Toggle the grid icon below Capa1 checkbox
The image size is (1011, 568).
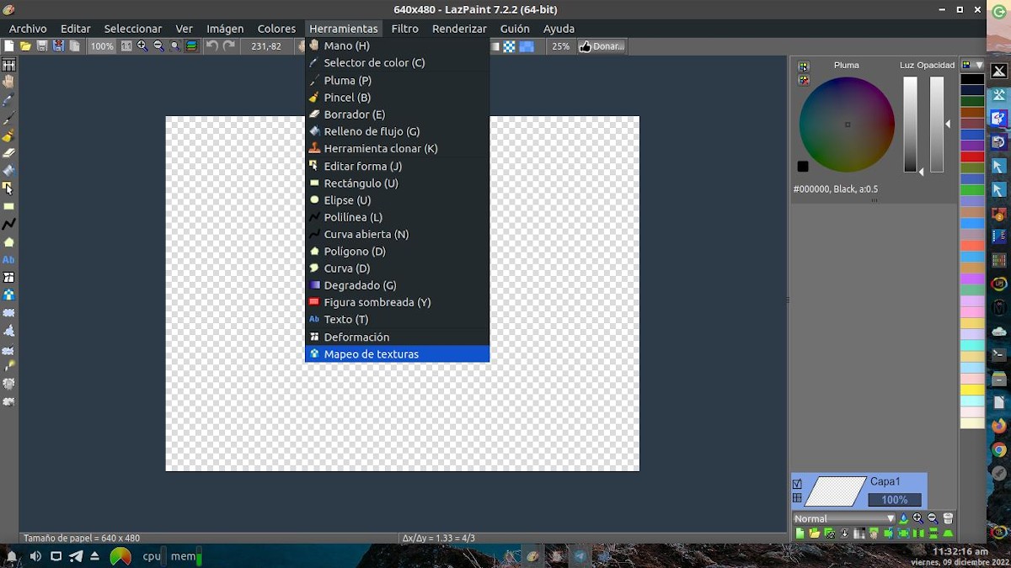797,498
